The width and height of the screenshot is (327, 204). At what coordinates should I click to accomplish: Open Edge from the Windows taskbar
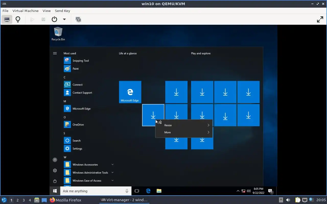pyautogui.click(x=148, y=191)
